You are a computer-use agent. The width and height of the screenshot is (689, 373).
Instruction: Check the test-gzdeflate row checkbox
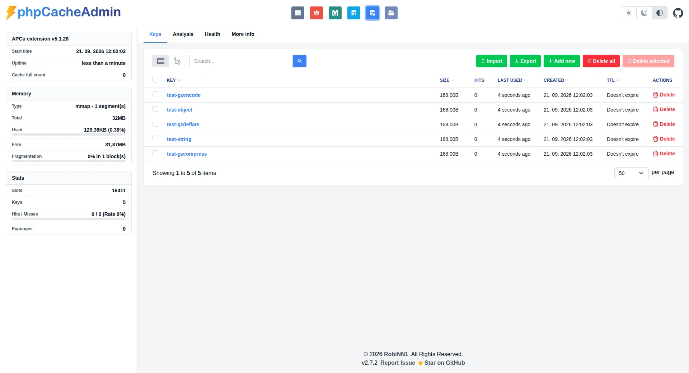tap(155, 124)
